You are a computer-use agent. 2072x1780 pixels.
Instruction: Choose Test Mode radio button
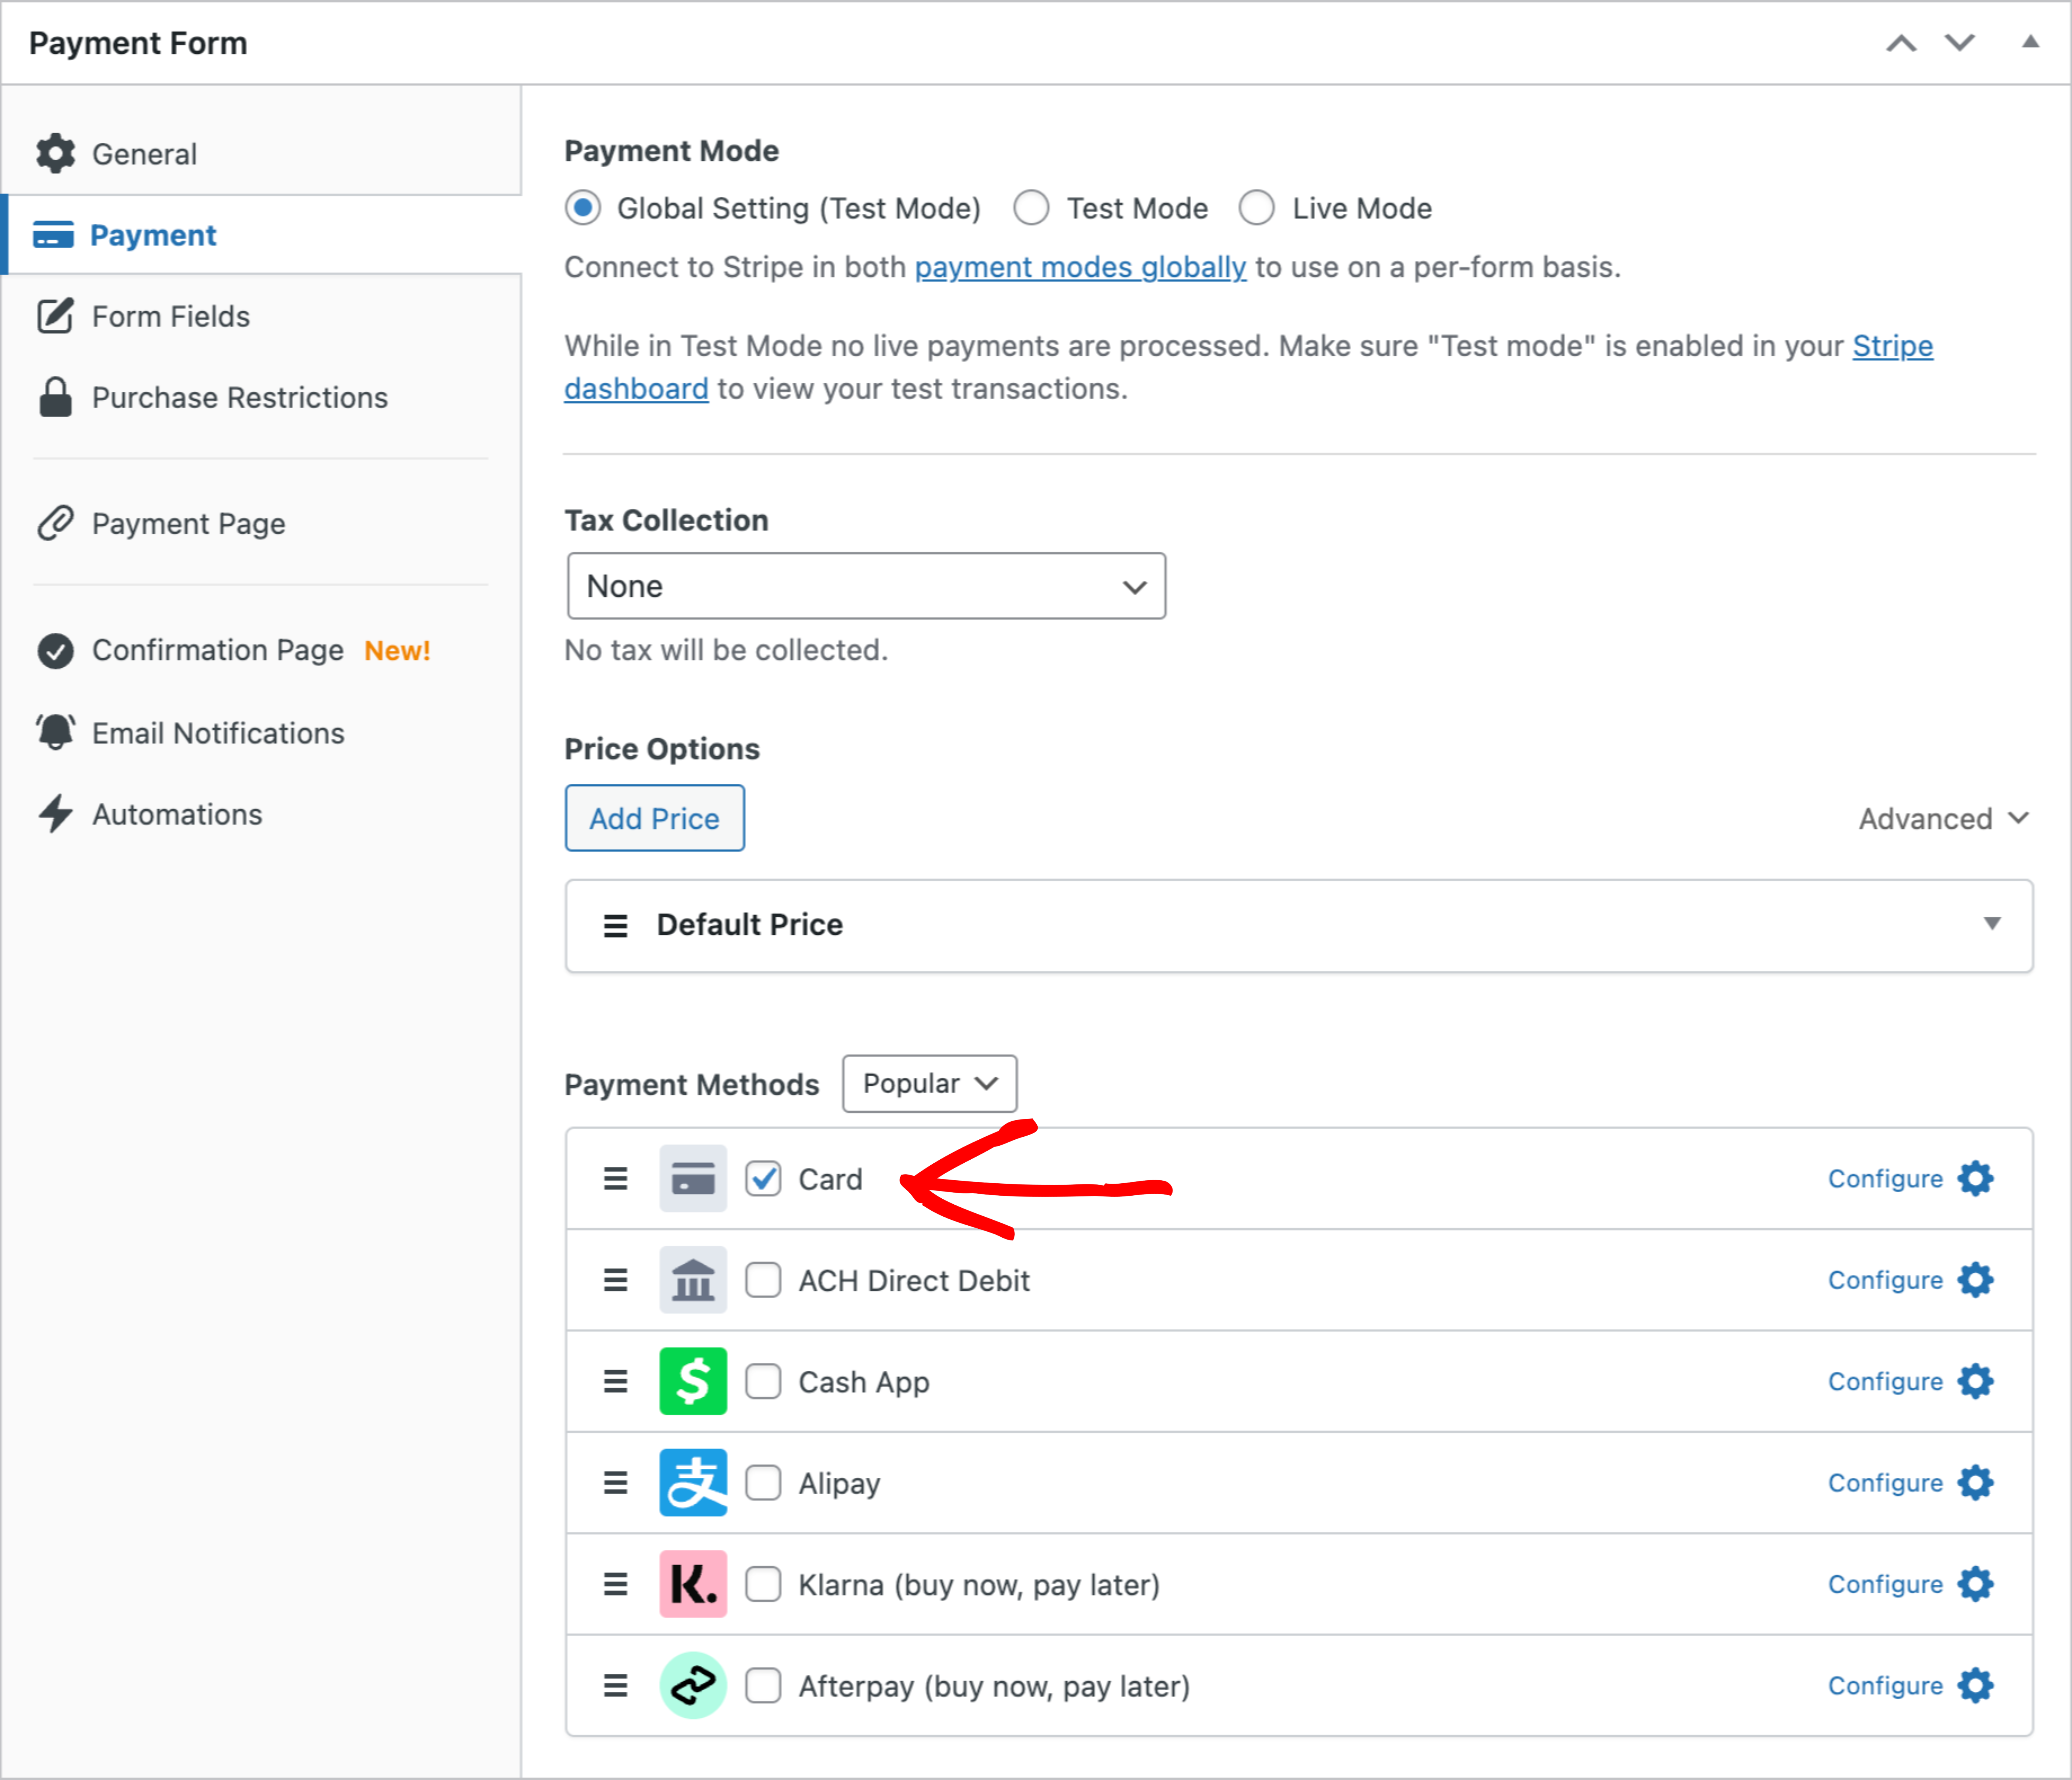pos(1031,208)
